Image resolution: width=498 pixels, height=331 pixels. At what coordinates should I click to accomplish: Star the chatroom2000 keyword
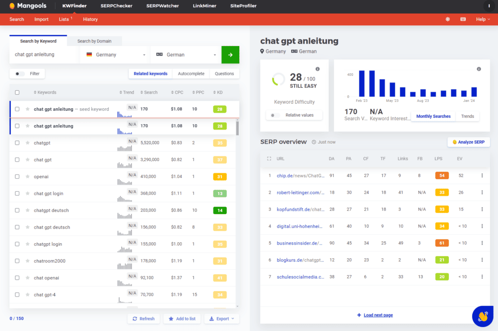28,261
